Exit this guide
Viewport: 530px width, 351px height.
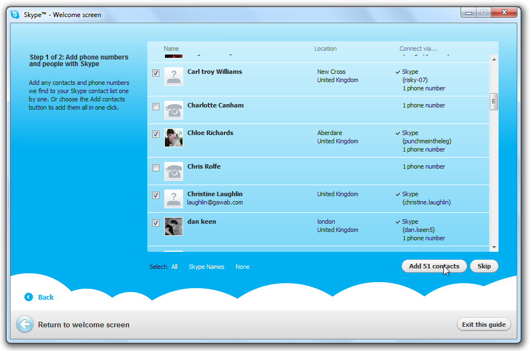484,325
